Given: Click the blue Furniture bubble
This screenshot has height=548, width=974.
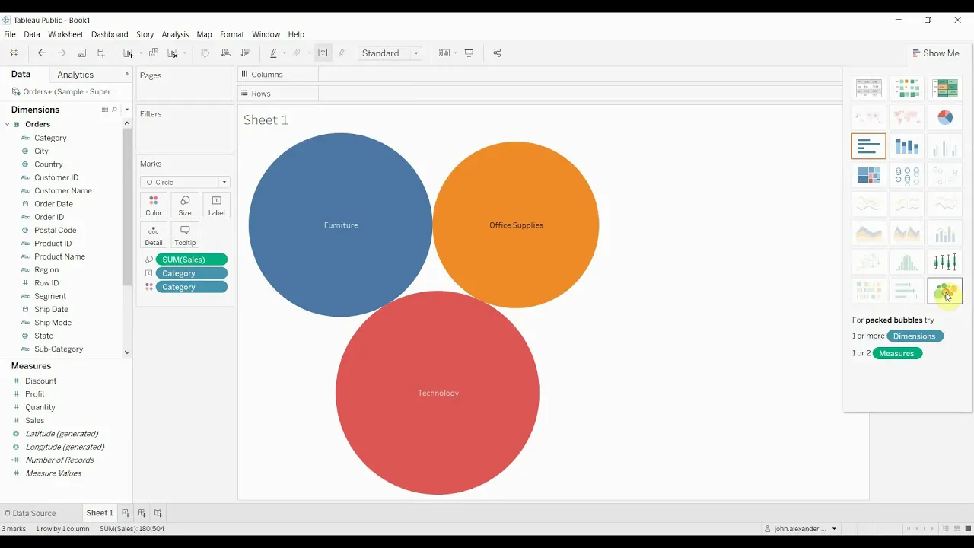Looking at the screenshot, I should [340, 225].
